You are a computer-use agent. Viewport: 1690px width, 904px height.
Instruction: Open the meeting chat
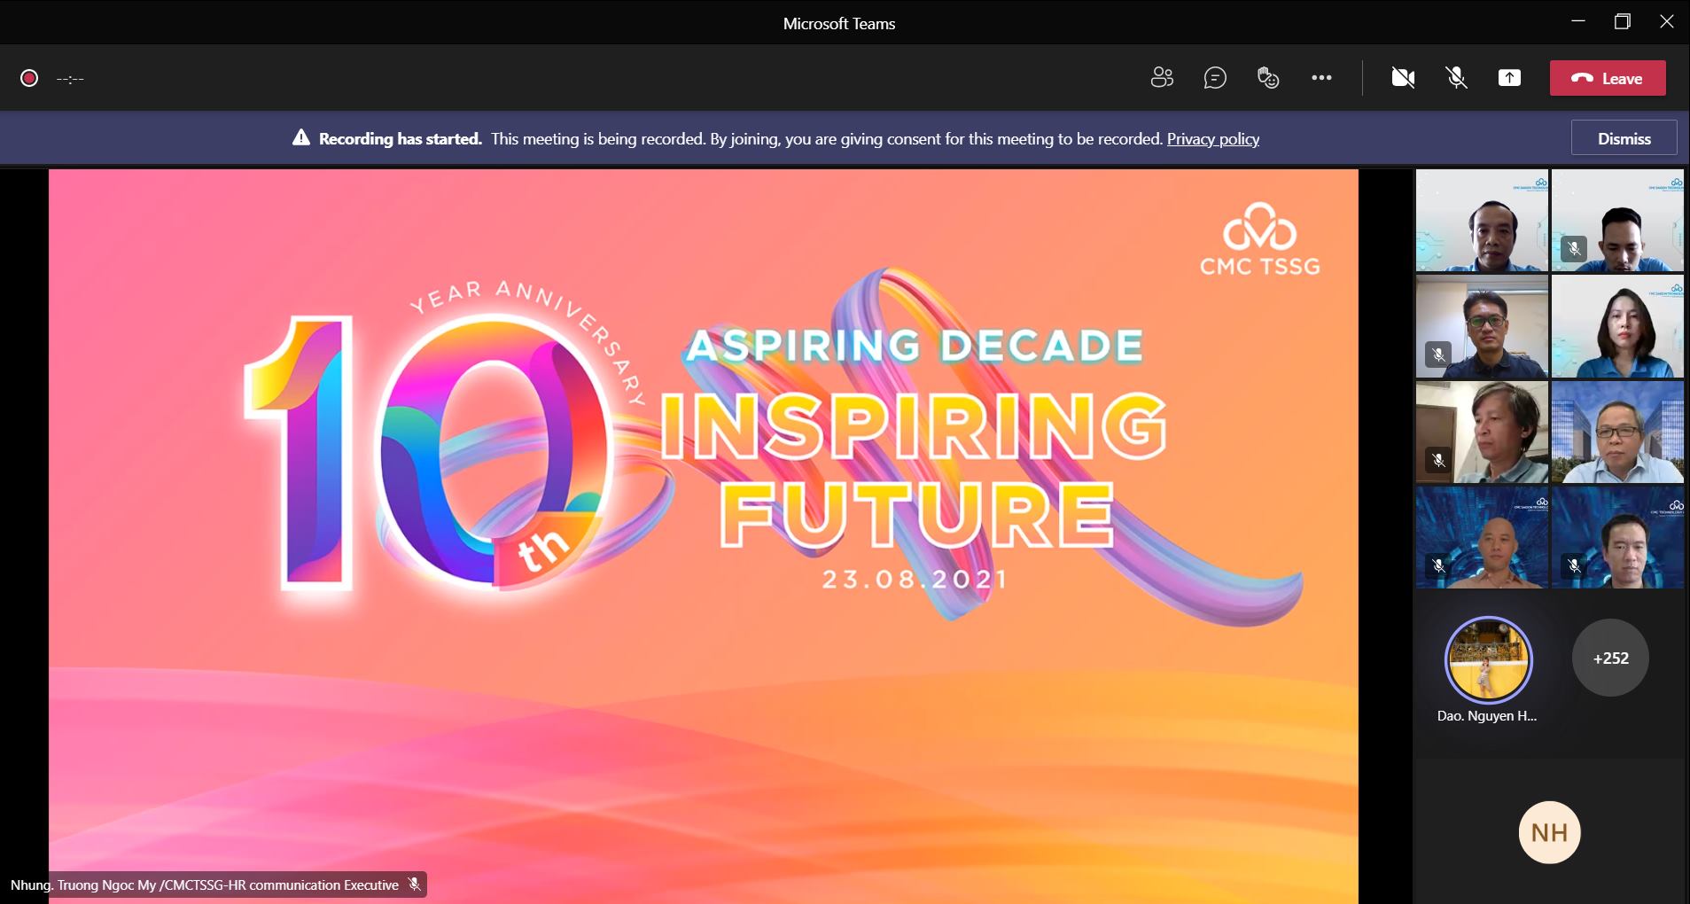pos(1215,78)
